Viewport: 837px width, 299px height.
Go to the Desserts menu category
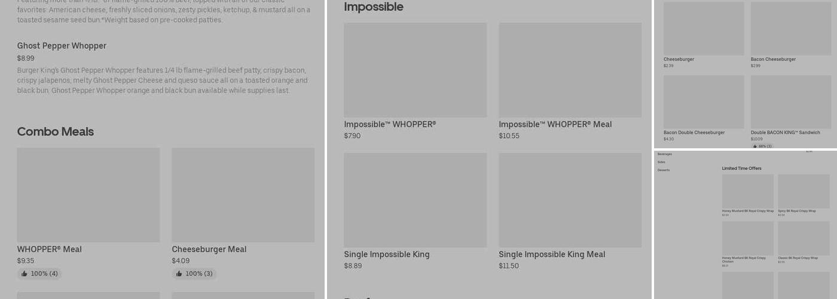click(x=664, y=170)
